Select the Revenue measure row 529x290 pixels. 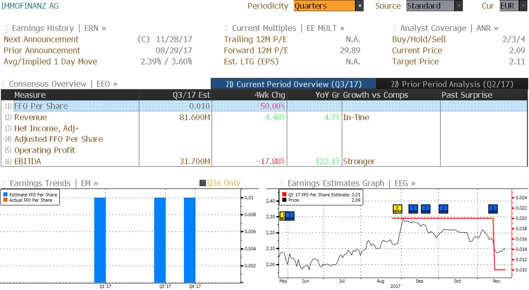(264, 117)
